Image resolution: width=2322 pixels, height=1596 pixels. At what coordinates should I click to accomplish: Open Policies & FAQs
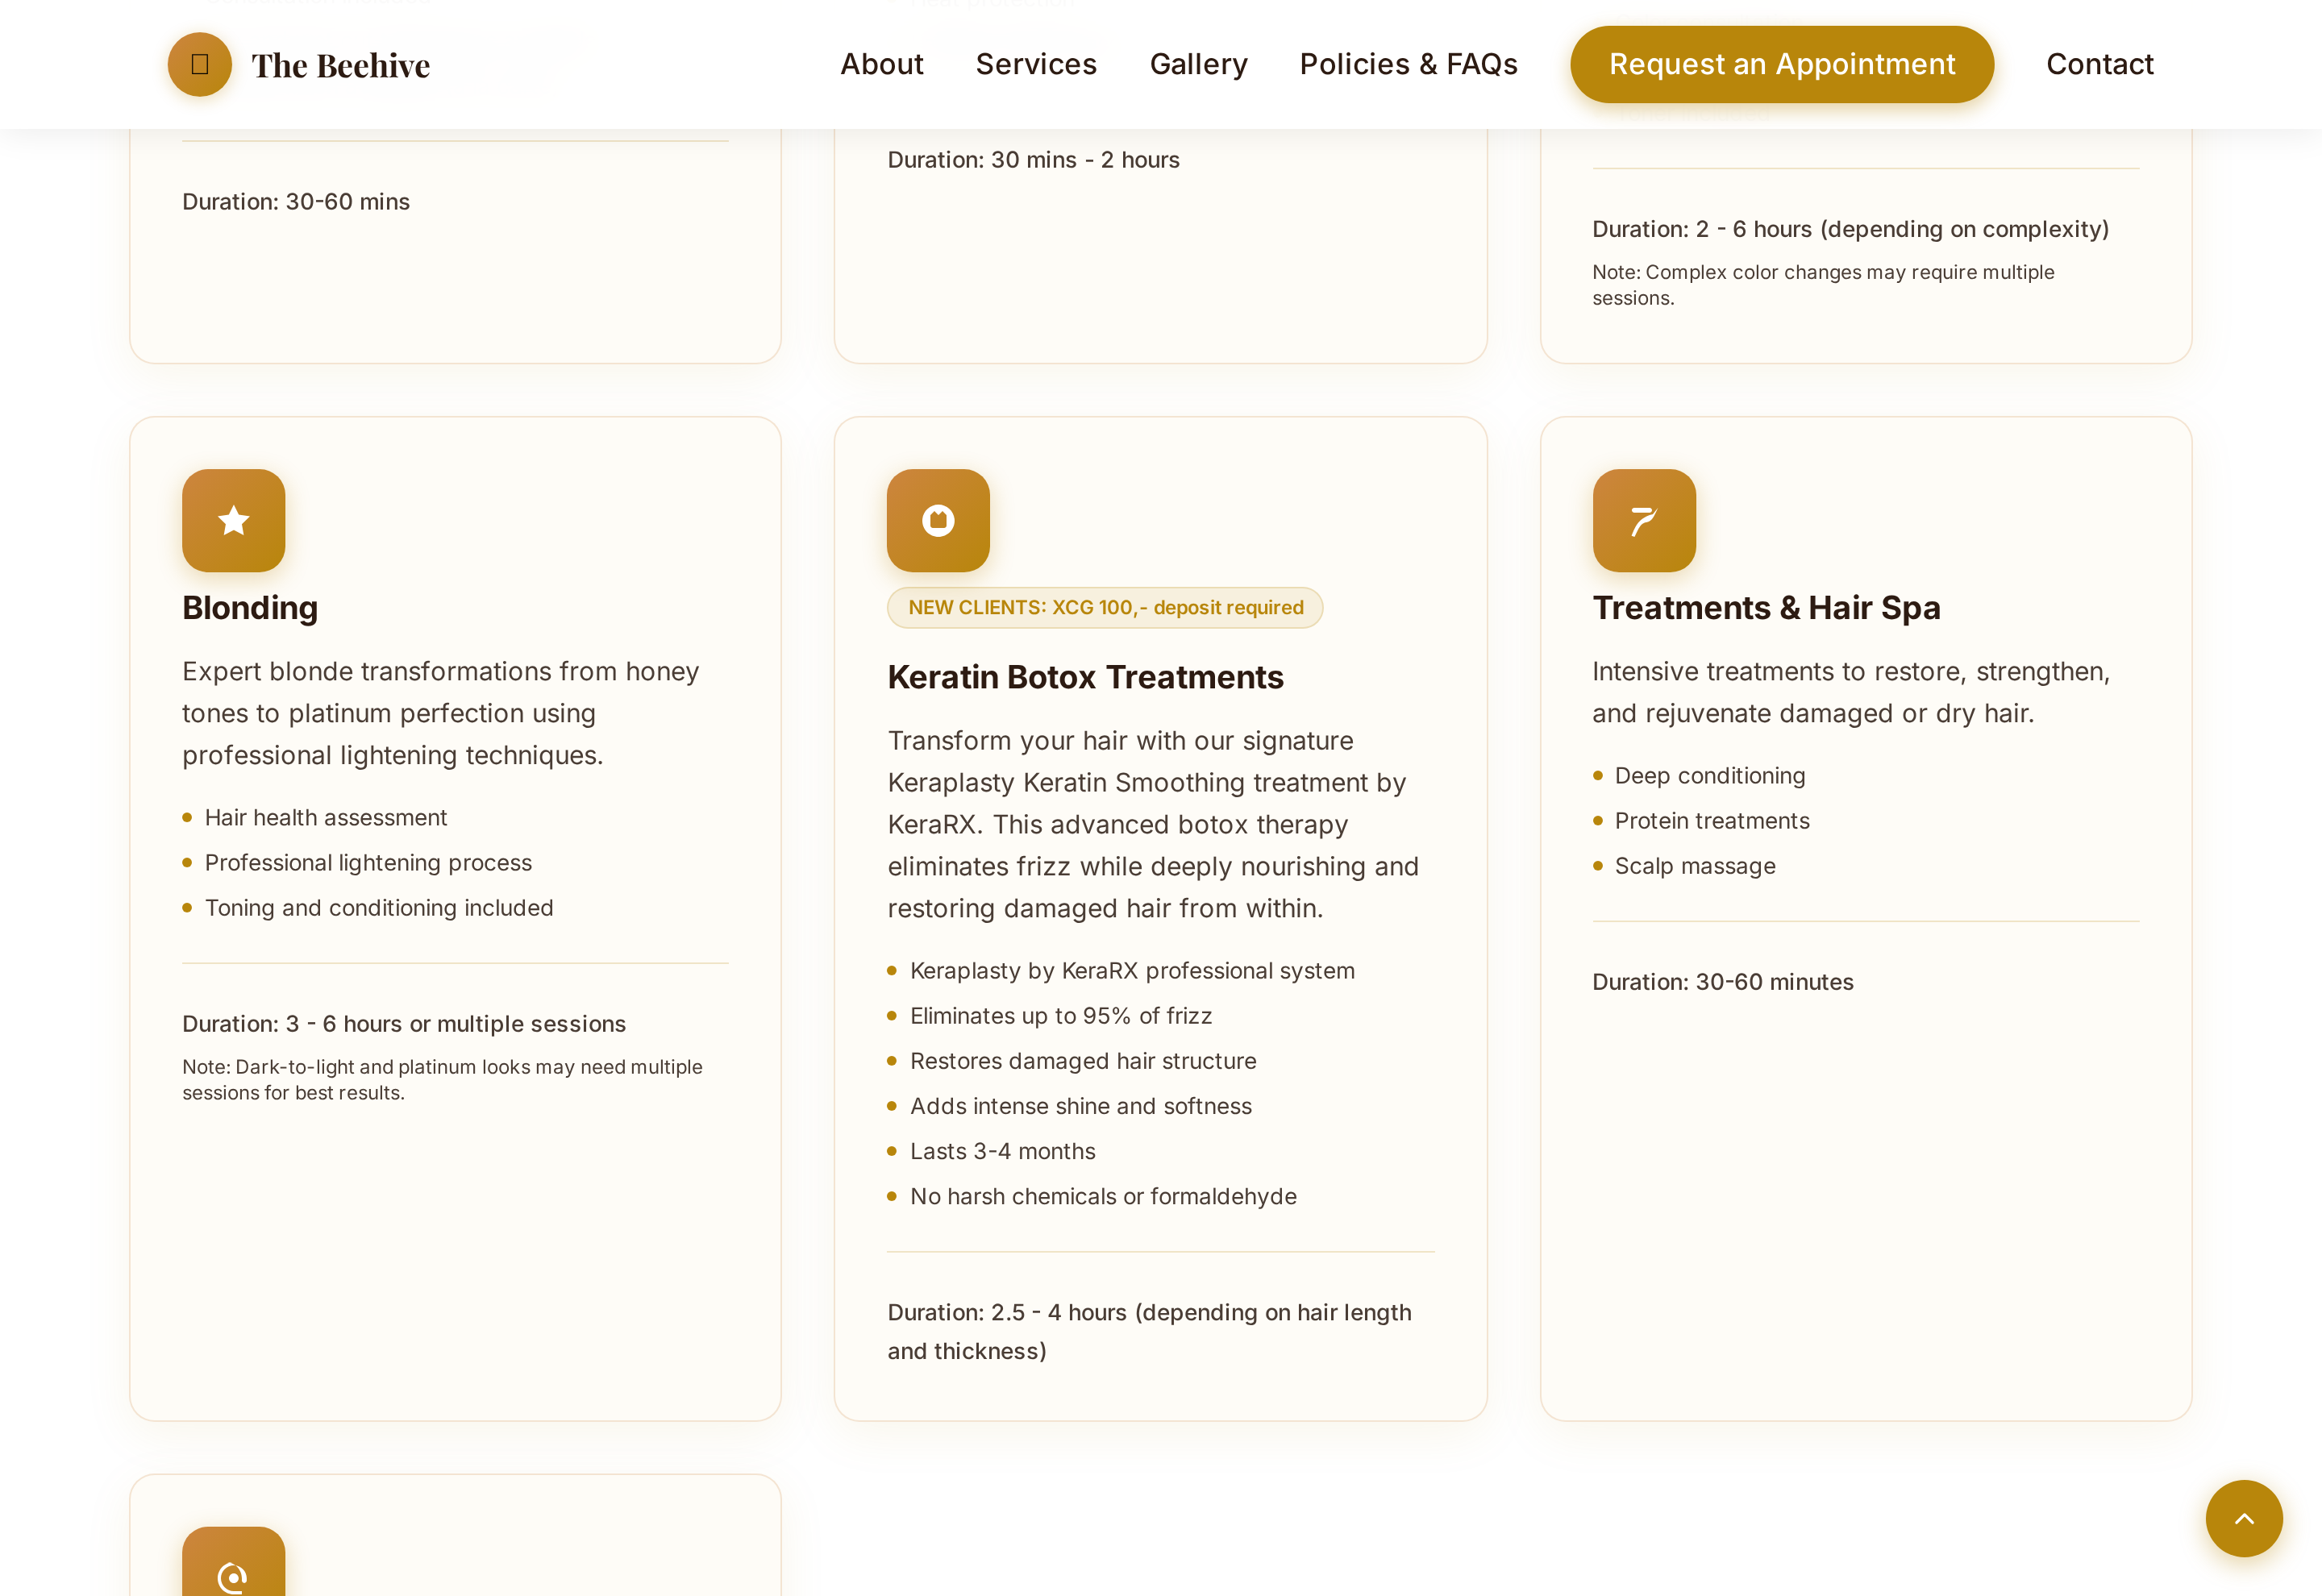point(1408,64)
